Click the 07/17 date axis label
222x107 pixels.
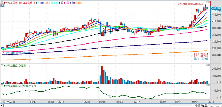pos(137,102)
